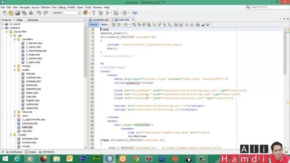
Task: Click the Build Project hammer icon
Action: point(94,13)
